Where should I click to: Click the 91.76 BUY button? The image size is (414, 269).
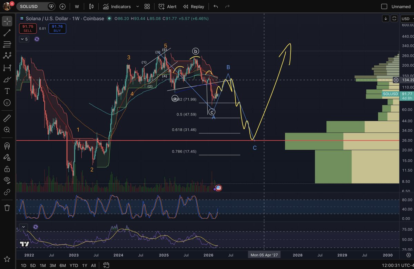pyautogui.click(x=57, y=28)
